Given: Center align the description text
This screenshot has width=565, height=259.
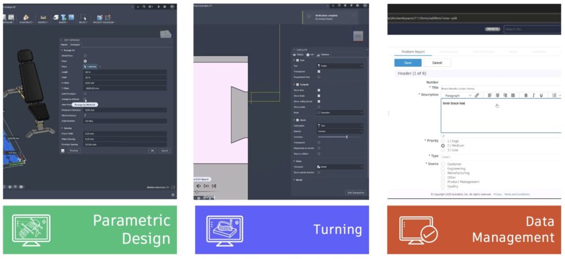Looking at the screenshot, I should pyautogui.click(x=497, y=95).
